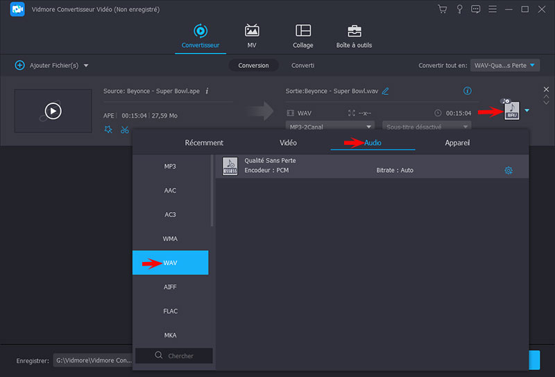
Task: Open the shopping cart purchase icon
Action: pos(442,9)
